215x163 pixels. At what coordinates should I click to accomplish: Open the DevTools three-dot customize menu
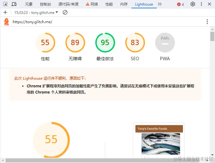click(x=201, y=4)
